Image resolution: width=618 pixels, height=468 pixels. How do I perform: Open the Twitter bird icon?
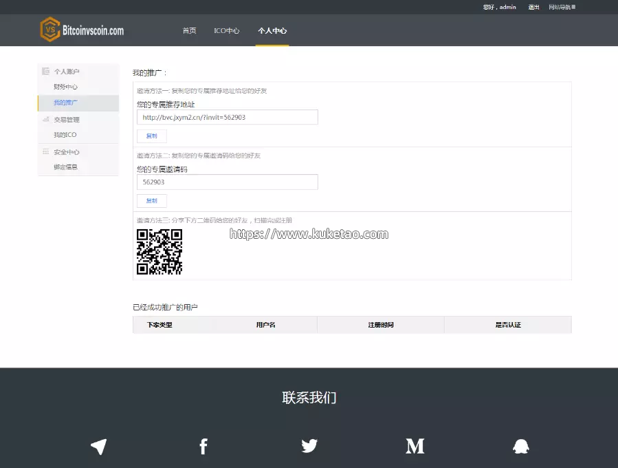click(309, 446)
